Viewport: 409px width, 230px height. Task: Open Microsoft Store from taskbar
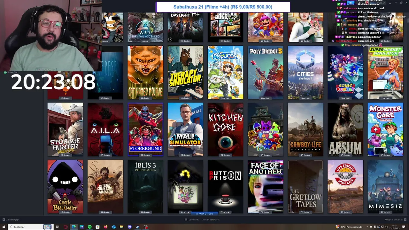(x=97, y=227)
